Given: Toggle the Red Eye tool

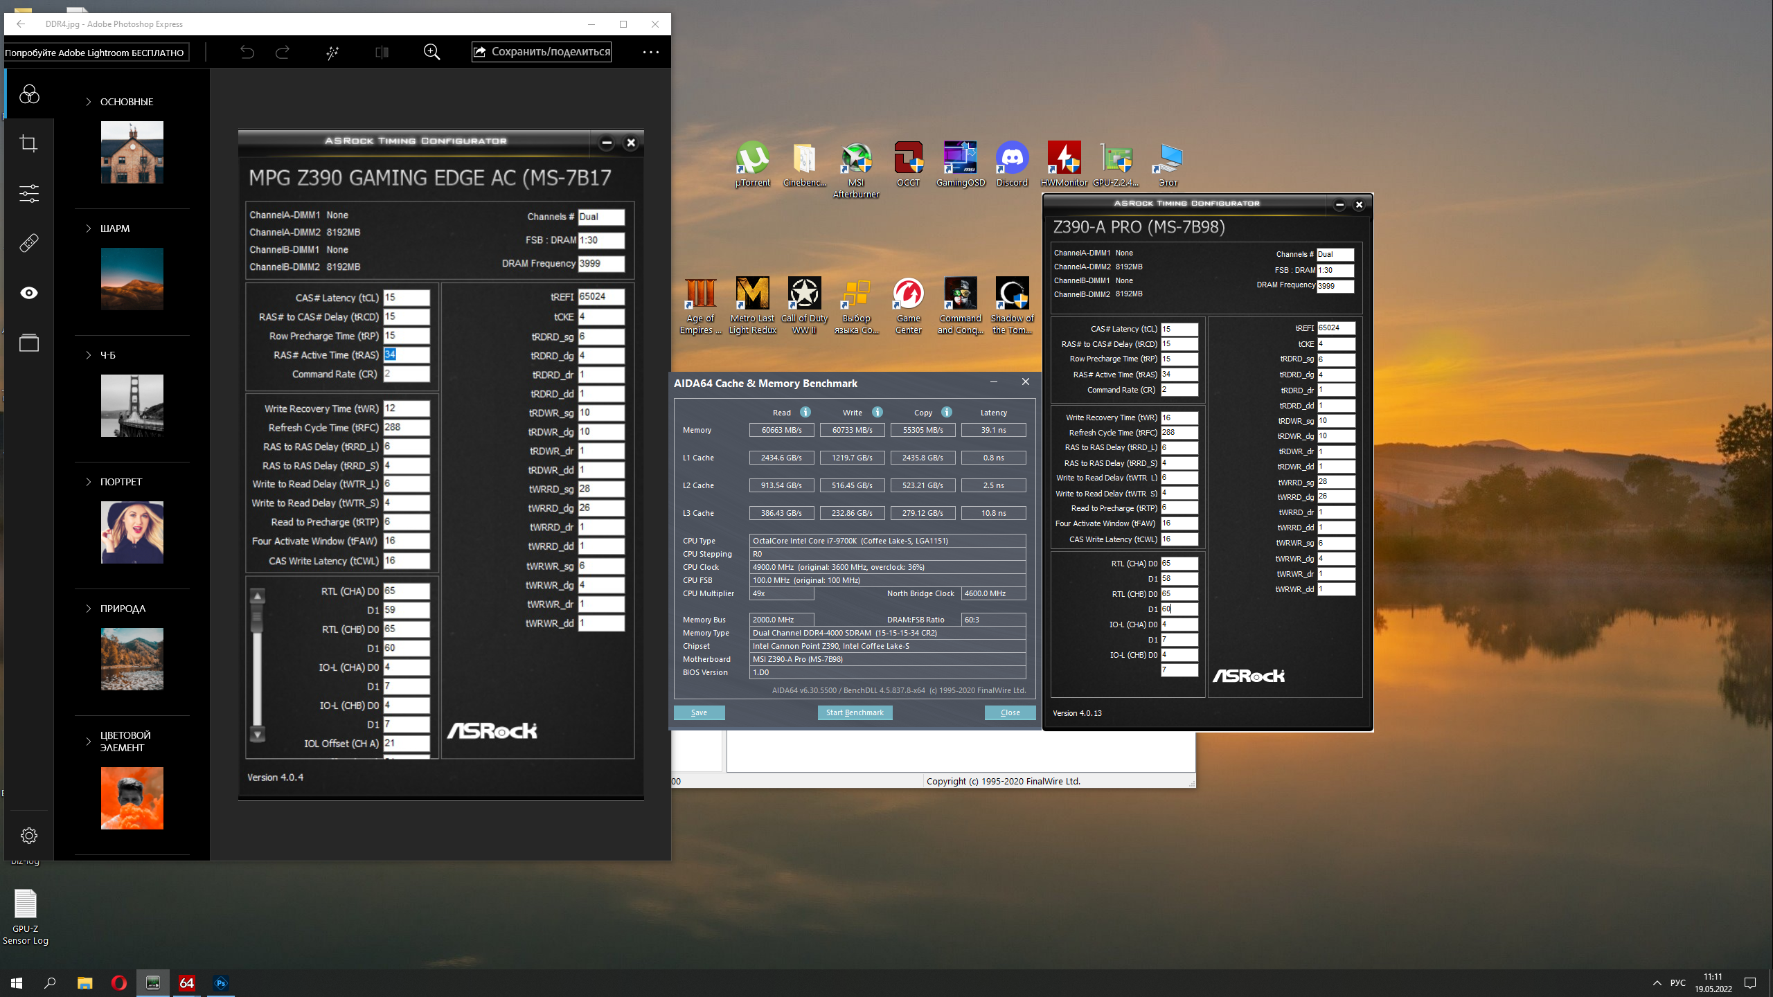Looking at the screenshot, I should tap(28, 293).
